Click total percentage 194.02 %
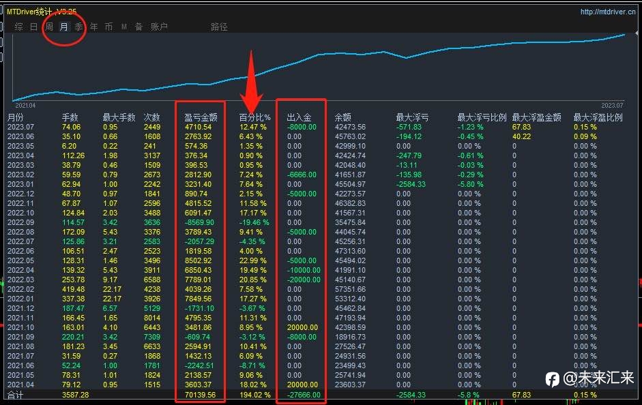The image size is (642, 405). point(254,395)
